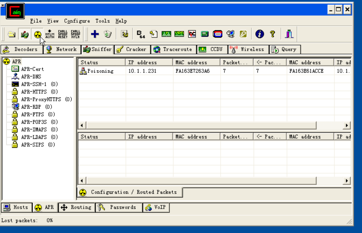
Task: Switch to the Query tab
Action: pyautogui.click(x=285, y=50)
